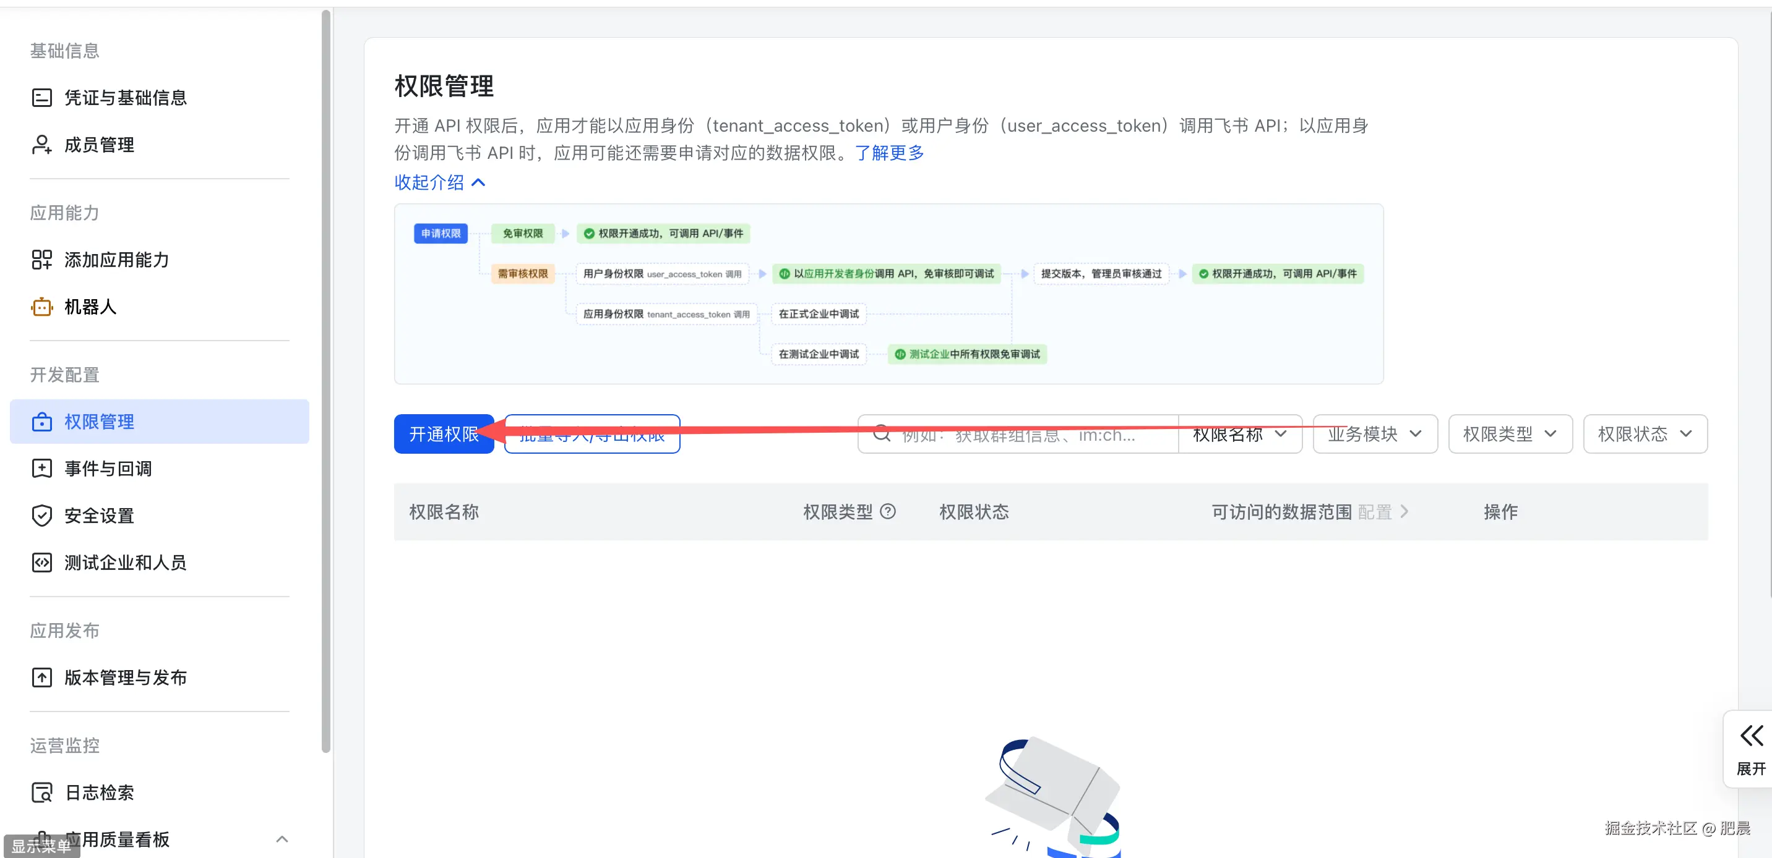Expand the 业务模块 filter dropdown
Viewport: 1772px width, 858px height.
click(x=1374, y=434)
